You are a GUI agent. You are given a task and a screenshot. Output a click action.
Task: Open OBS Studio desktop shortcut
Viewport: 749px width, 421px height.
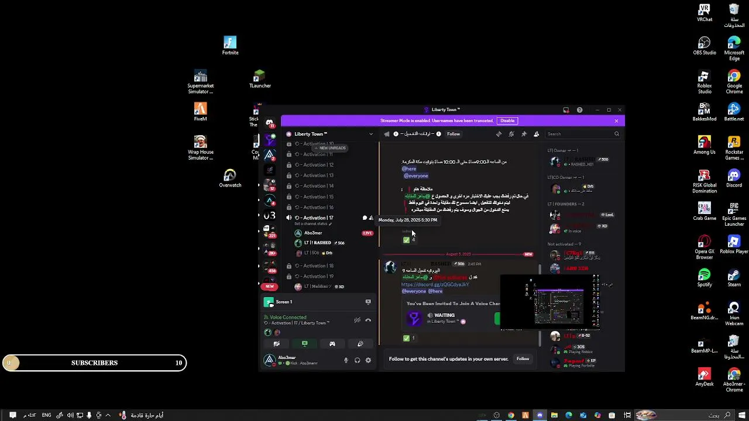(x=705, y=46)
